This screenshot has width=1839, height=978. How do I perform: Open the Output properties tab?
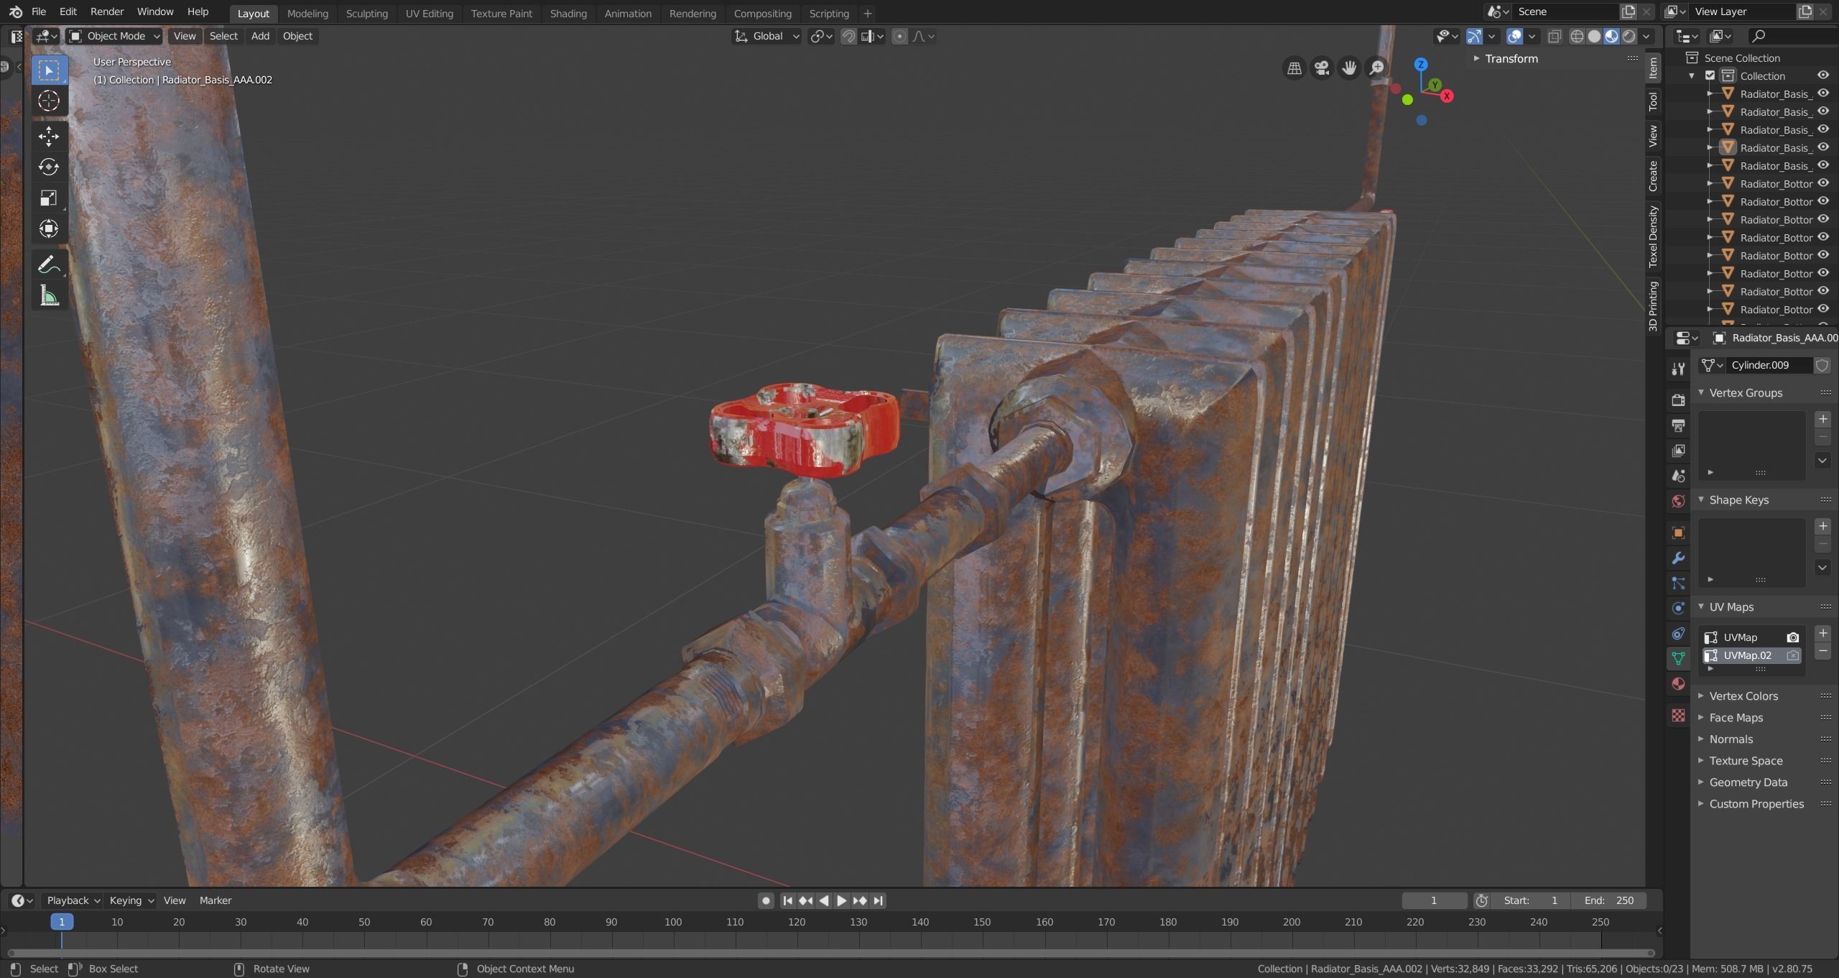[x=1678, y=425]
